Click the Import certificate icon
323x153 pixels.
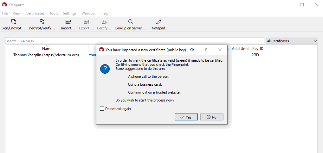pyautogui.click(x=68, y=22)
